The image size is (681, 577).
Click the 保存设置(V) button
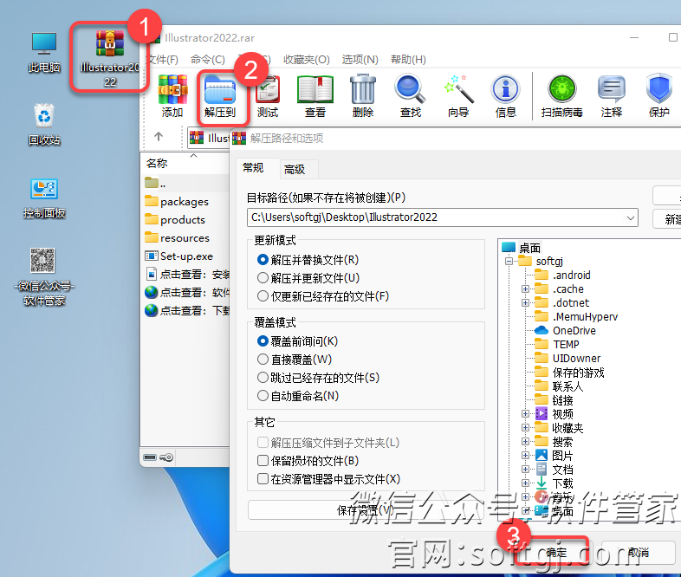tap(366, 510)
